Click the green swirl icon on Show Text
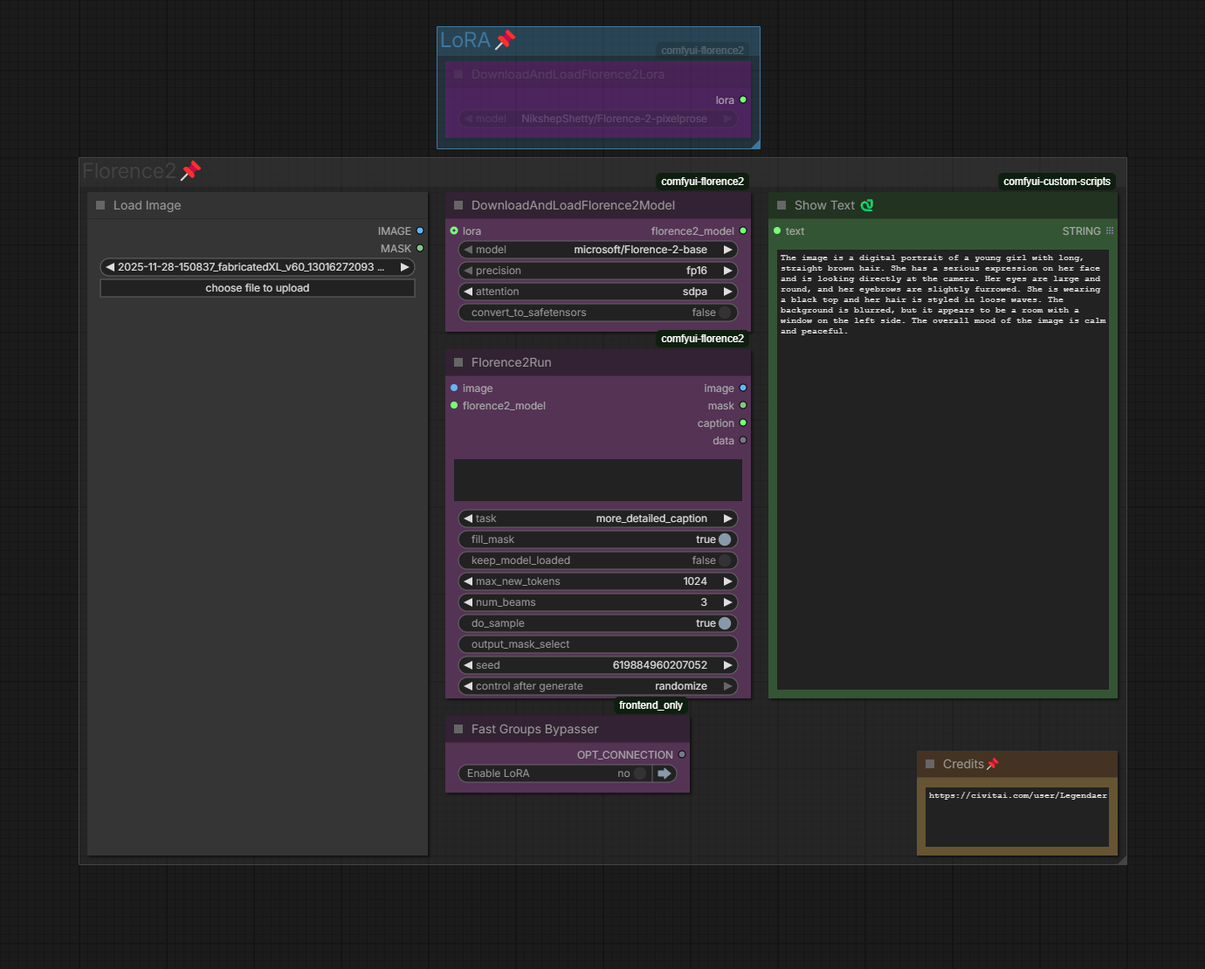 tap(867, 205)
